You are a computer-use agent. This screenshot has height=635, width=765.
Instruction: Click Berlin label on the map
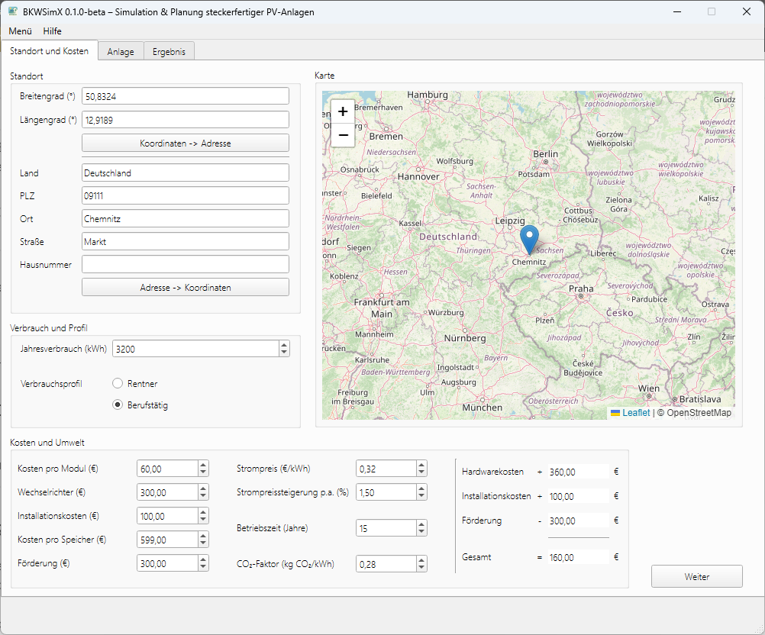pos(545,153)
